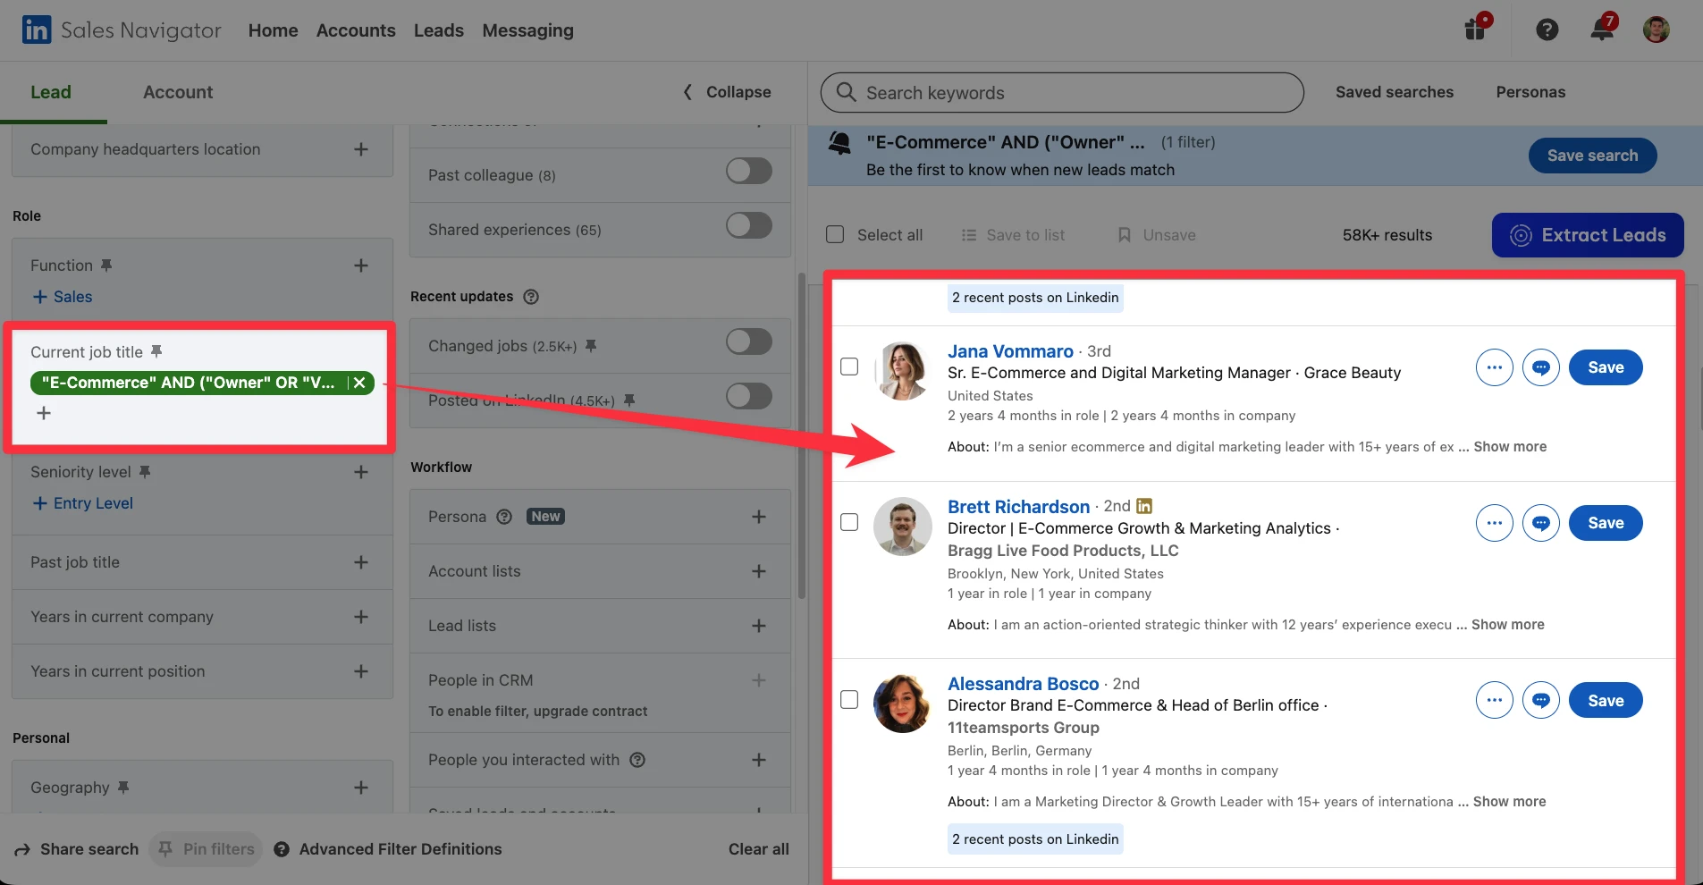Viewport: 1703px width, 885px height.
Task: Click help icon beside People you interacted with
Action: tap(637, 760)
